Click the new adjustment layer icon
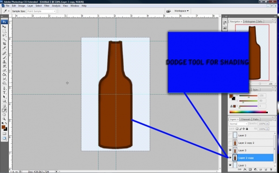Image resolution: width=279 pixels, height=173 pixels. pos(255,170)
